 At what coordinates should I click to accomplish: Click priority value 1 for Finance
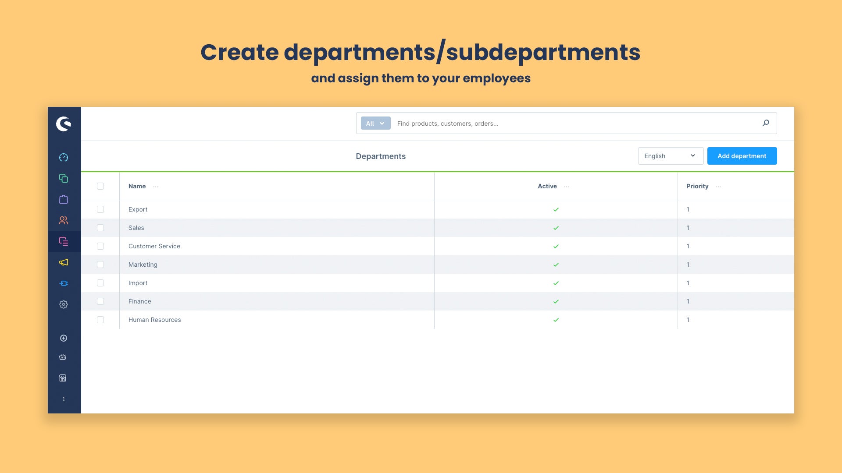688,301
